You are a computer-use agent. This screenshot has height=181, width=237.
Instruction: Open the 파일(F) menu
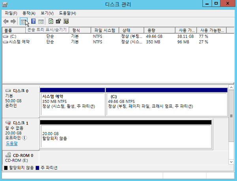11,13
